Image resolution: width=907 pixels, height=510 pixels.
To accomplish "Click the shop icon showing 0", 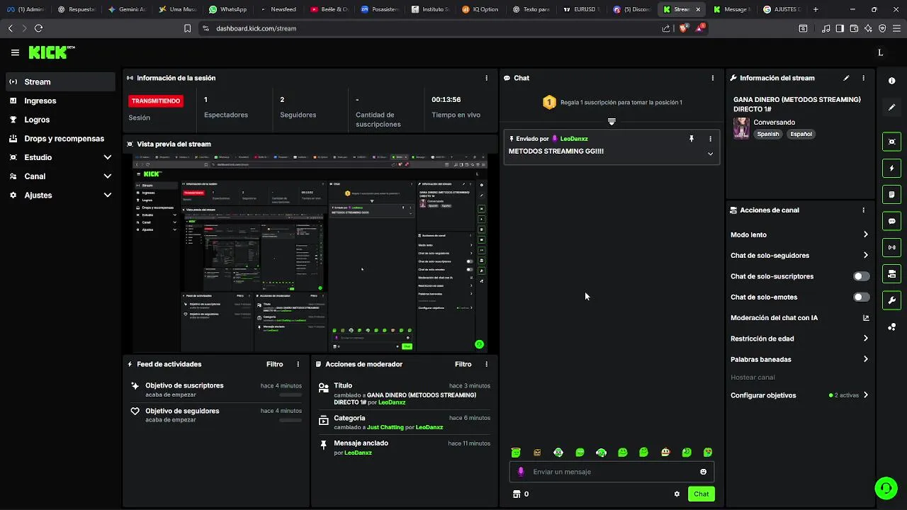I will click(x=520, y=494).
